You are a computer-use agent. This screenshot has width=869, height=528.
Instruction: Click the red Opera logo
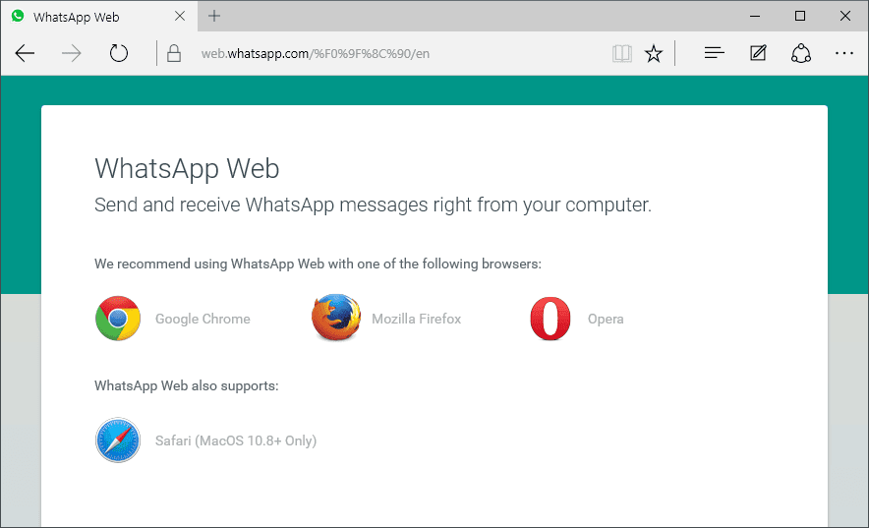tap(550, 319)
